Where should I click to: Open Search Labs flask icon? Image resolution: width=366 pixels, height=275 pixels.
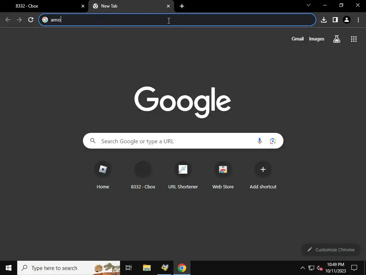pos(337,39)
